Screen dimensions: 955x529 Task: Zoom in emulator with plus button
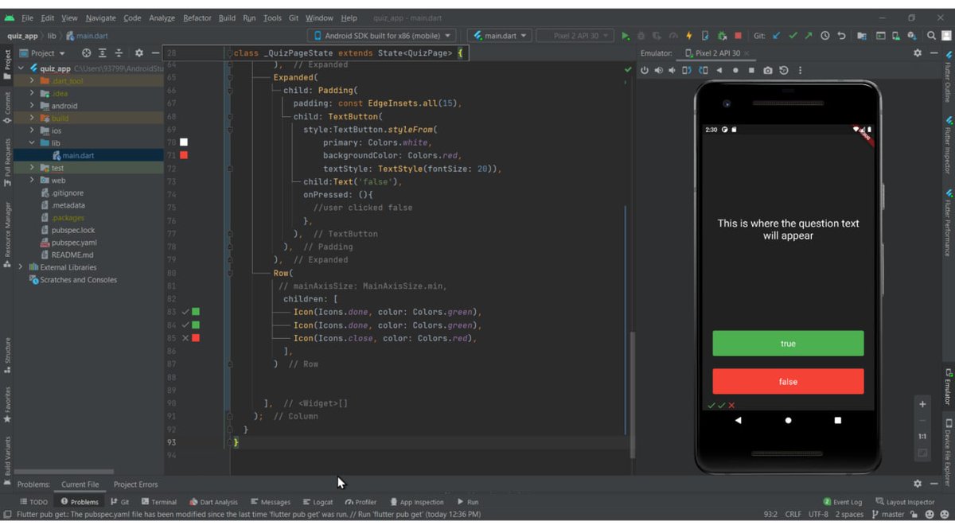pyautogui.click(x=922, y=404)
